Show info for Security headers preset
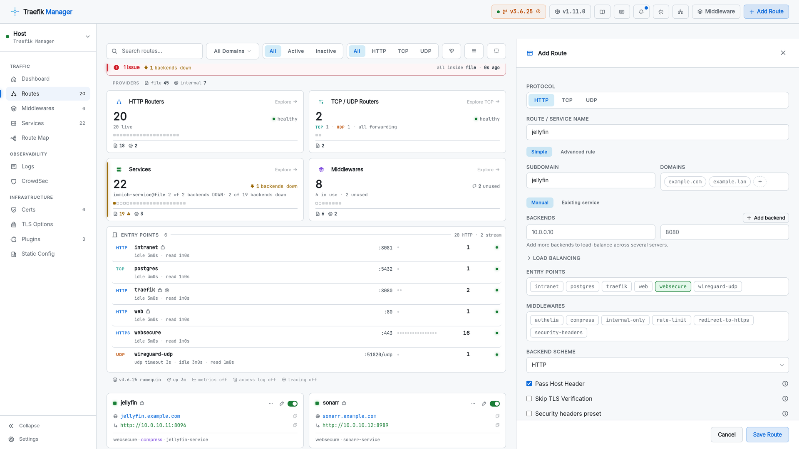 click(x=785, y=414)
